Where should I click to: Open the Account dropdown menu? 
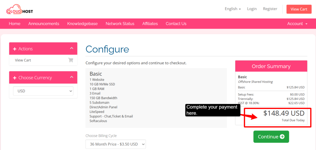[x=297, y=23]
